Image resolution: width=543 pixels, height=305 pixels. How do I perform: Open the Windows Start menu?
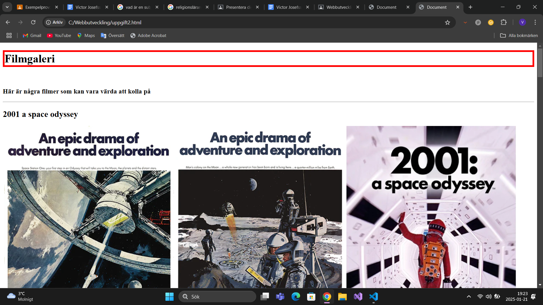pos(169,297)
